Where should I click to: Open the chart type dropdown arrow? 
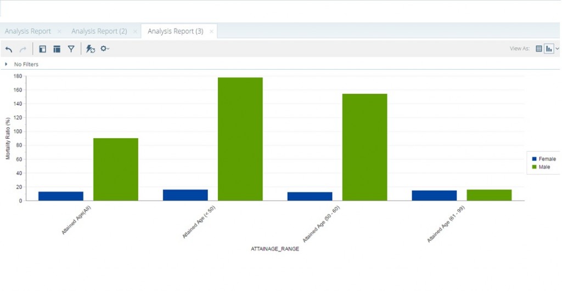pyautogui.click(x=558, y=48)
